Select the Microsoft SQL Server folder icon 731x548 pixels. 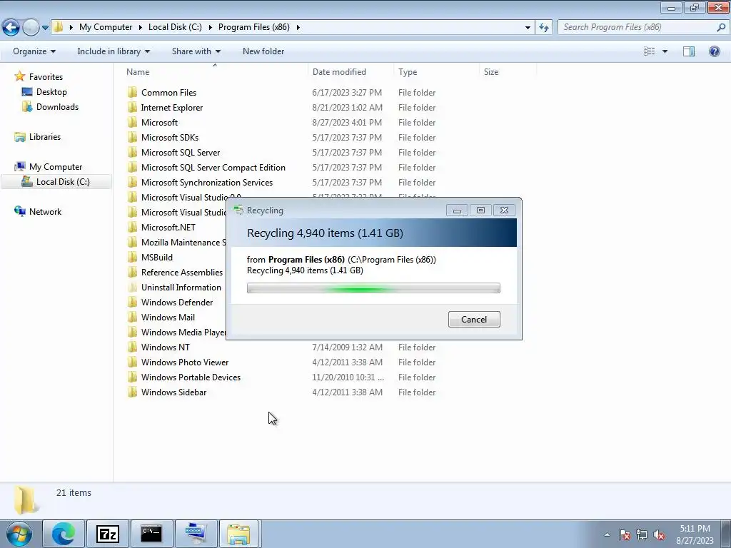[132, 153]
